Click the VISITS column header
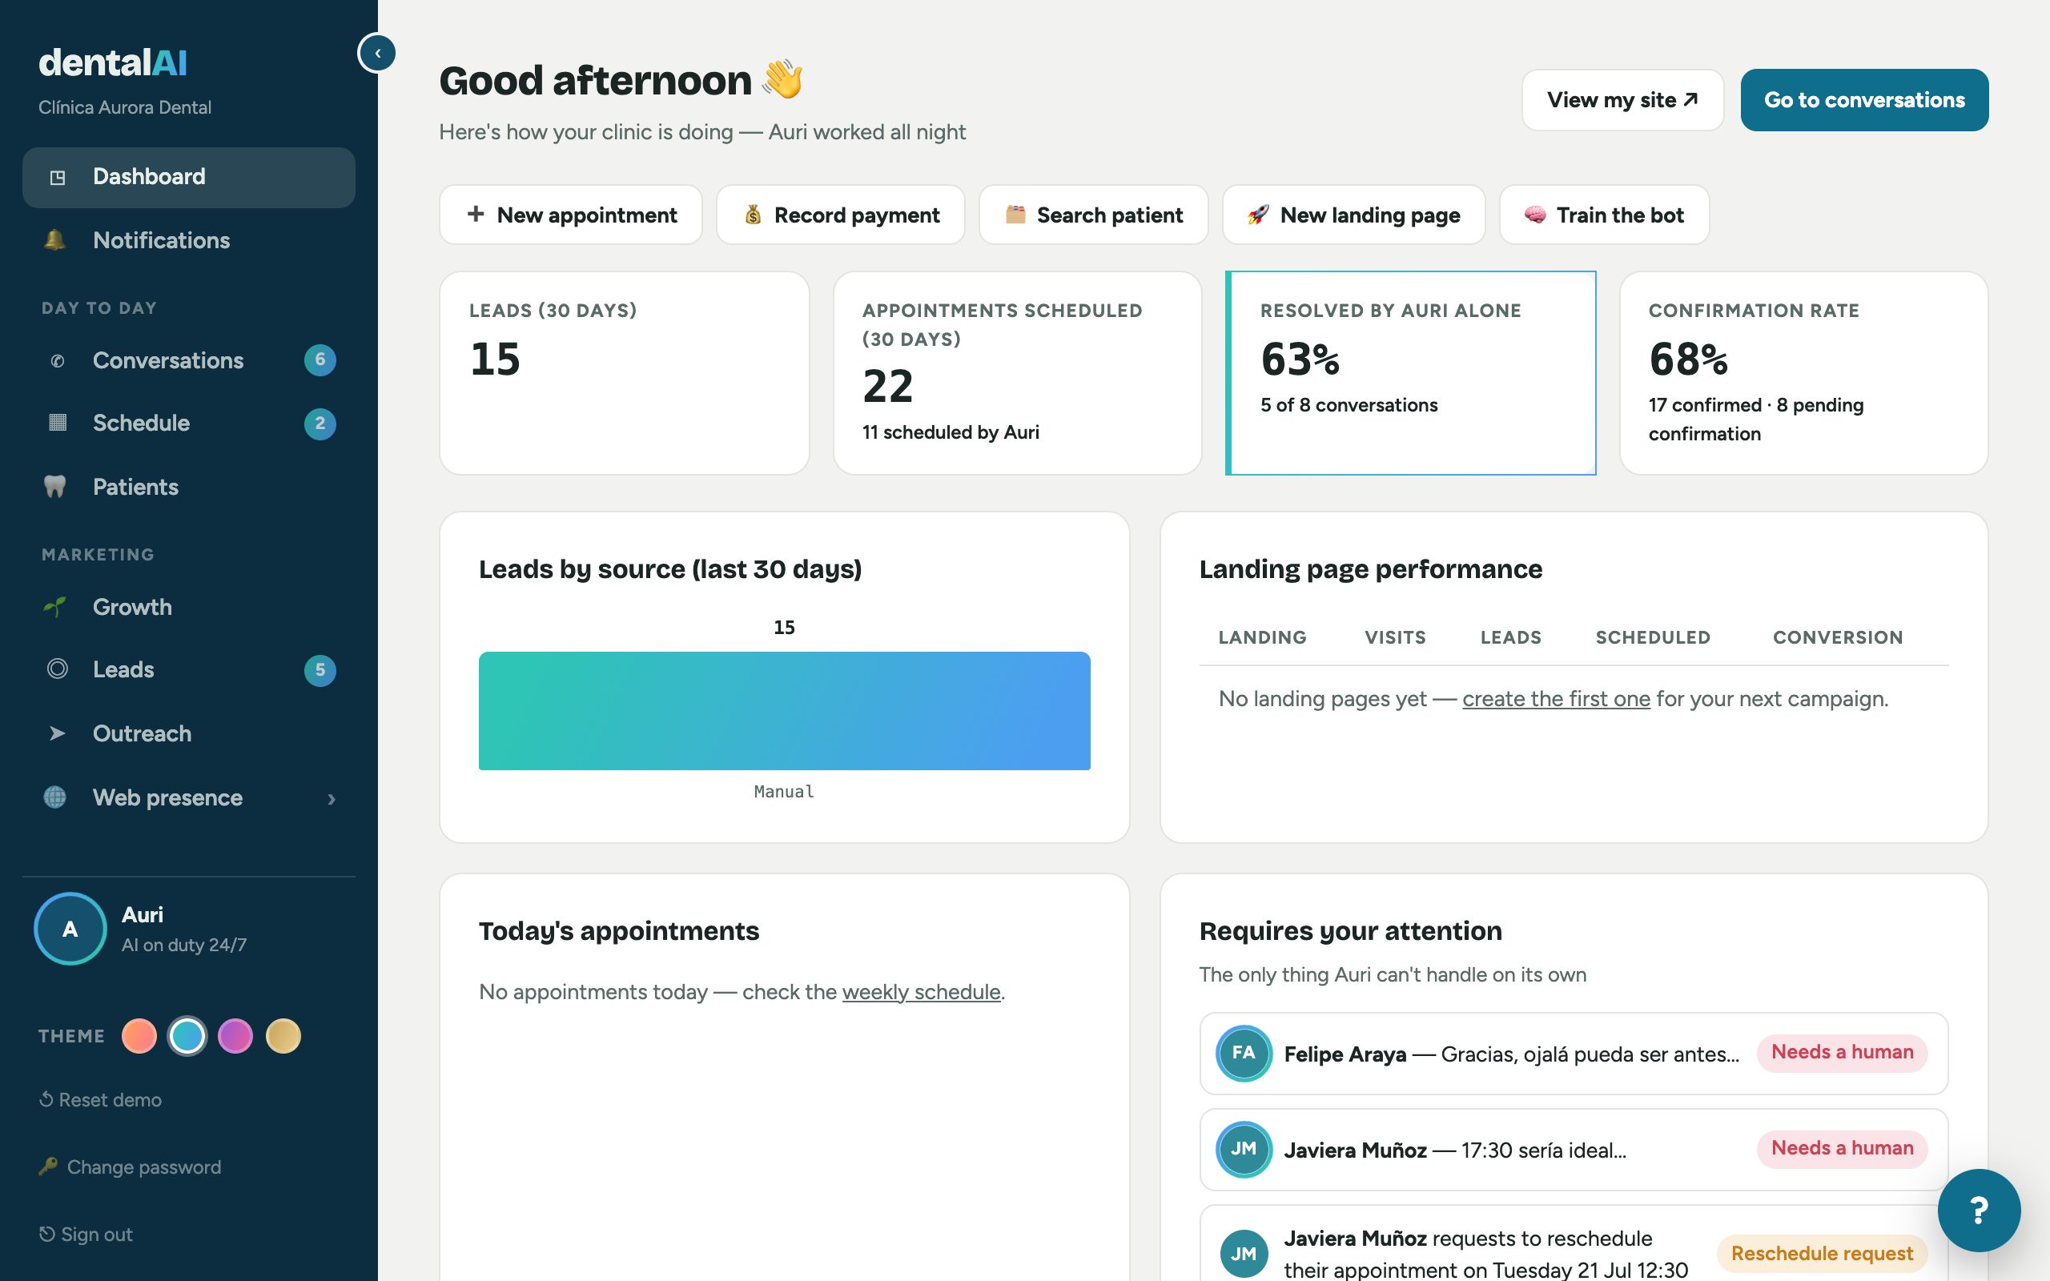Image resolution: width=2050 pixels, height=1281 pixels. coord(1394,637)
